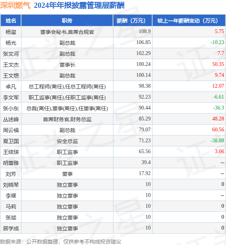This screenshot has height=245, width=226.
Task: Click the position 总裁(离任),董事(离任),任董事(离任)
Action: 67,108
